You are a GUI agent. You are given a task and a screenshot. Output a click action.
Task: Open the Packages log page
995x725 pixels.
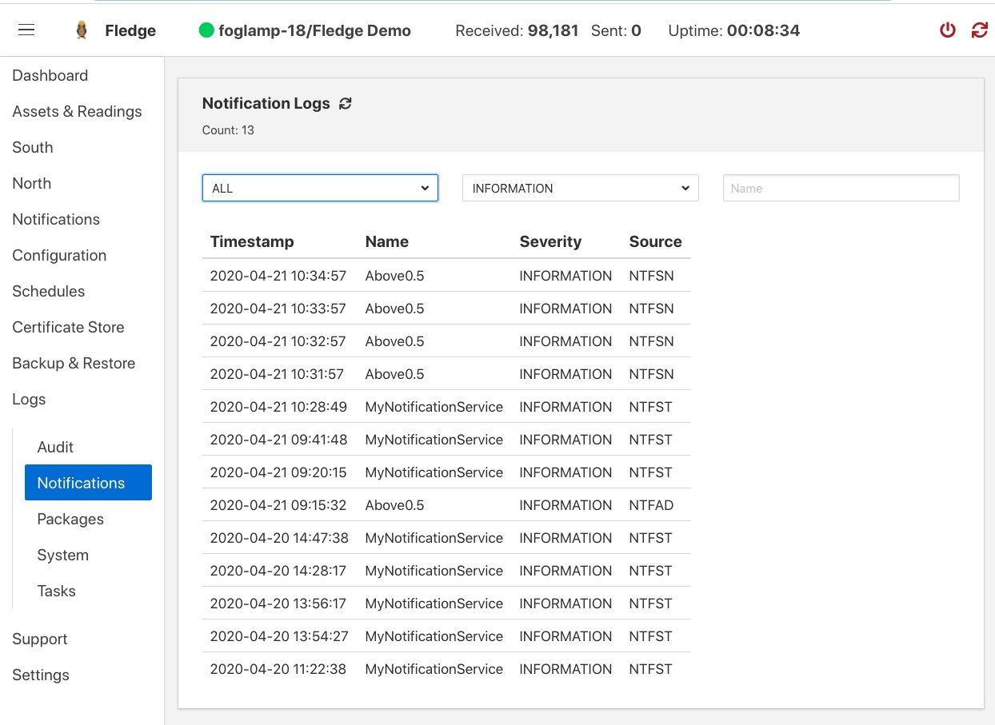pos(70,519)
